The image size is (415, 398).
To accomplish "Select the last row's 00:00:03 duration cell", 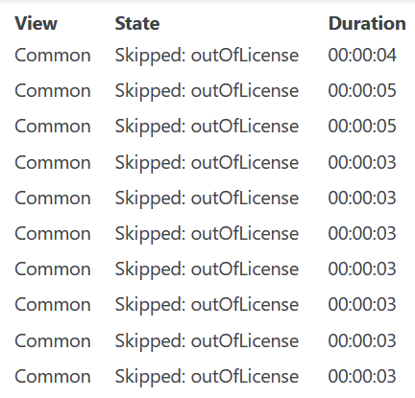I will pyautogui.click(x=362, y=376).
